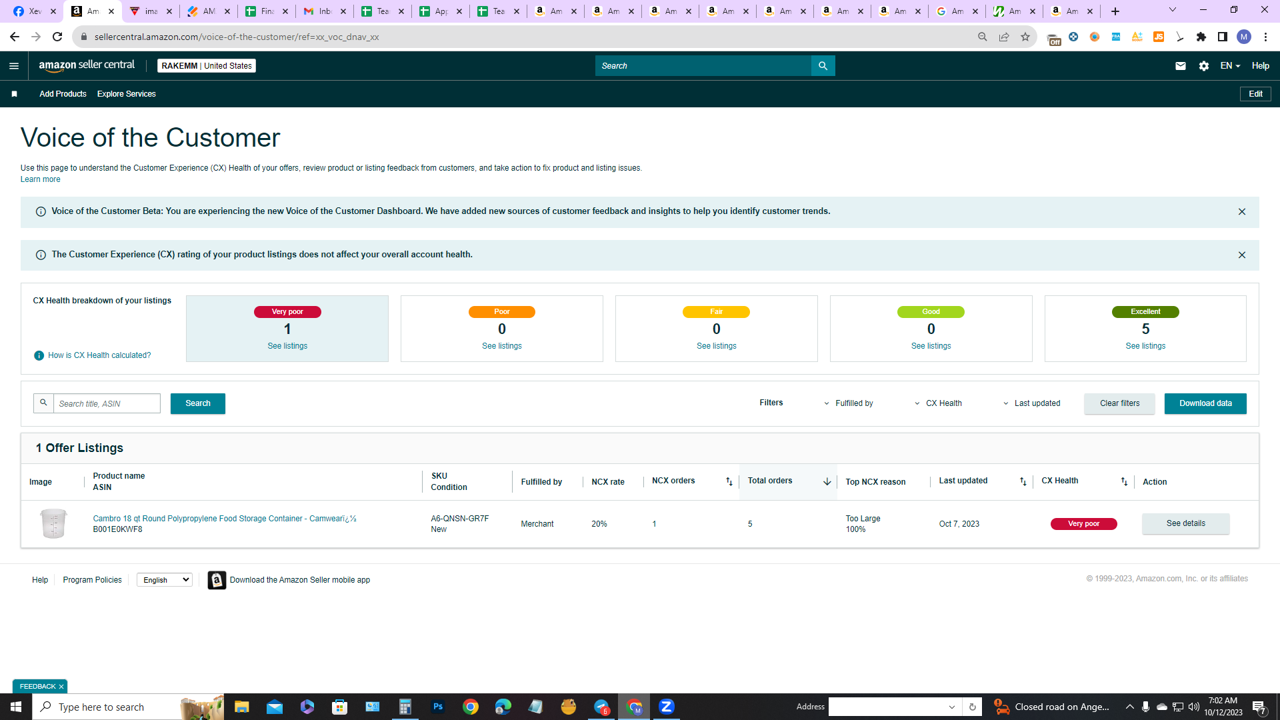1280x720 pixels.
Task: Sort by NCX orders column arrows
Action: (x=729, y=481)
